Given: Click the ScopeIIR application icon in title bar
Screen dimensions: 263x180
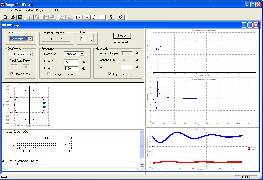Looking at the screenshot, I should [2, 4].
